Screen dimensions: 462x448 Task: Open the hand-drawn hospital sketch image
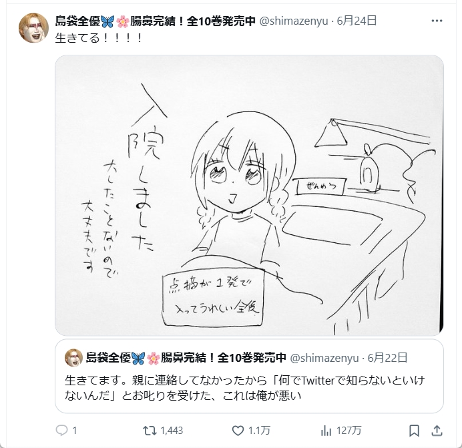point(249,195)
